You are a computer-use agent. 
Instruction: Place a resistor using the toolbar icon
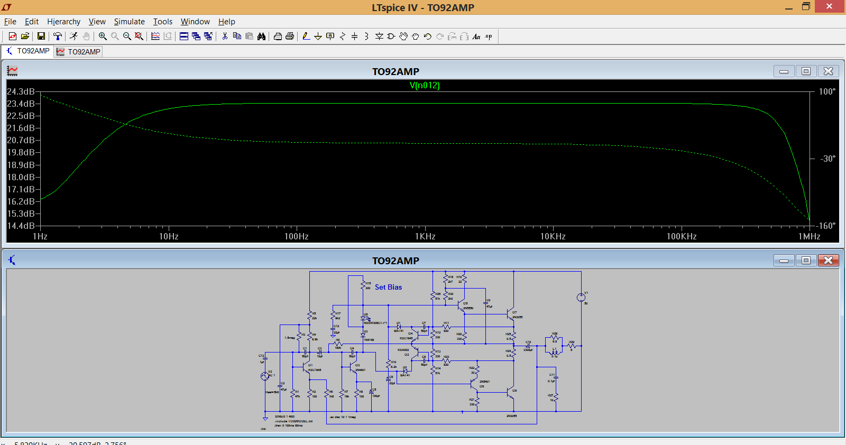click(343, 36)
